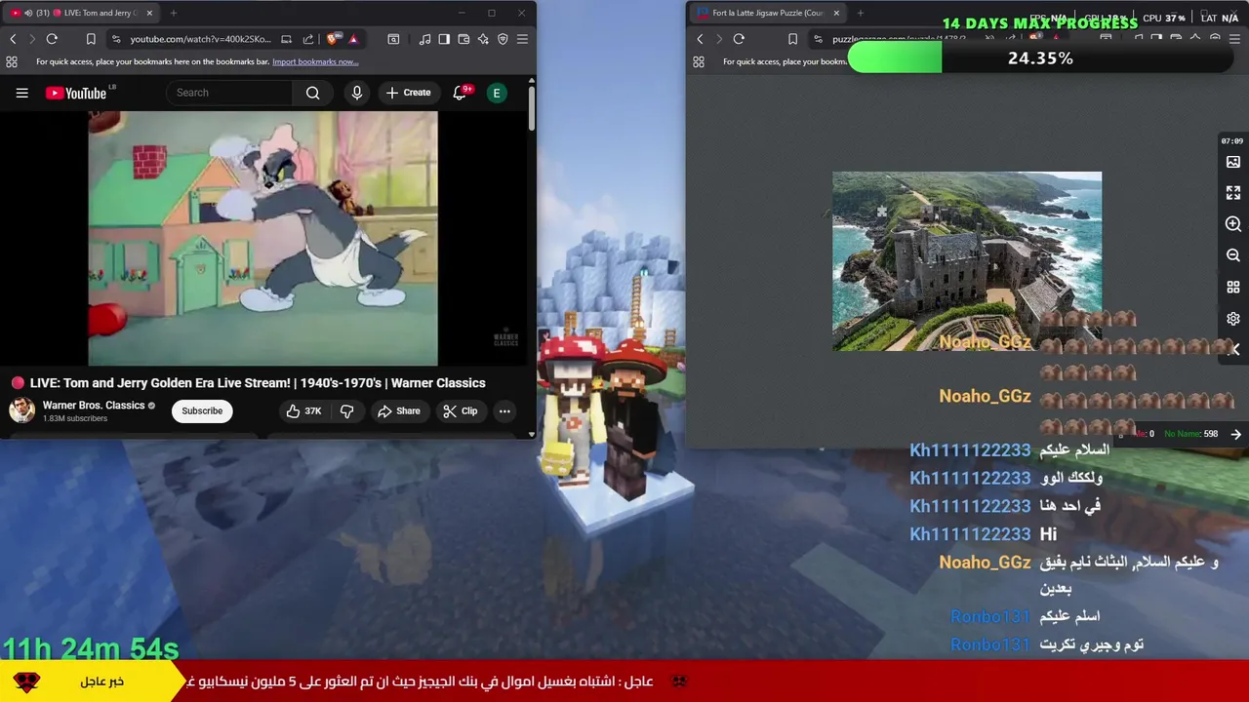Show the puzzle preview image icon
The width and height of the screenshot is (1249, 702).
[1233, 162]
